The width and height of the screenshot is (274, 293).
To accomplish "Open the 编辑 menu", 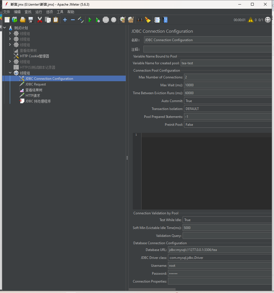I will (x=17, y=12).
